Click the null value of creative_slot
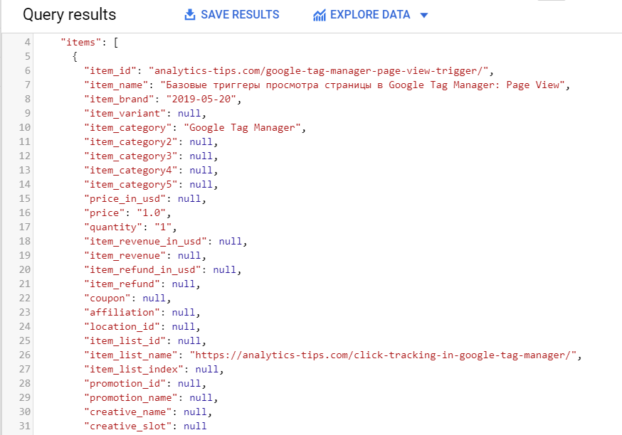Image resolution: width=622 pixels, height=435 pixels. [195, 426]
